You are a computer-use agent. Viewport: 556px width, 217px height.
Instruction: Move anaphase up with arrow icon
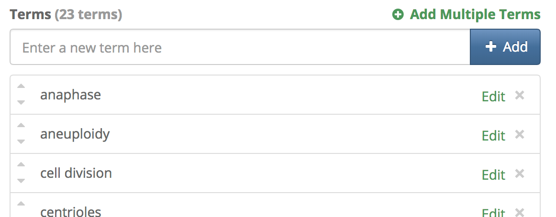point(21,87)
